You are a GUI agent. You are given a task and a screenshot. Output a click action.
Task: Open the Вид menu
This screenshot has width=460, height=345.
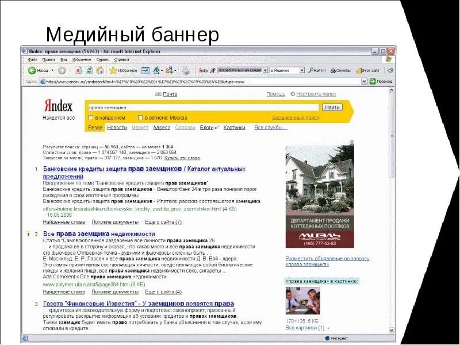[x=64, y=60]
